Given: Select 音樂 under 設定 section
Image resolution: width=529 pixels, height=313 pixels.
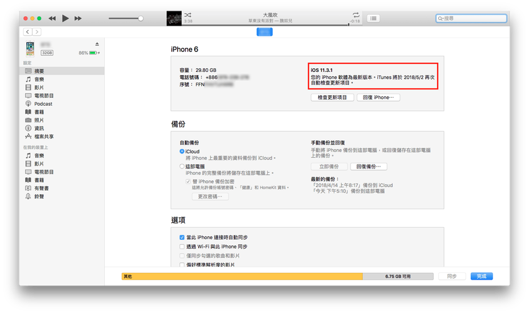Looking at the screenshot, I should pyautogui.click(x=62, y=79).
